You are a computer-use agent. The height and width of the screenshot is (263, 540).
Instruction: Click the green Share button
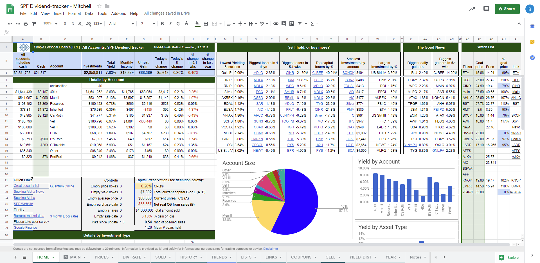tap(507, 9)
